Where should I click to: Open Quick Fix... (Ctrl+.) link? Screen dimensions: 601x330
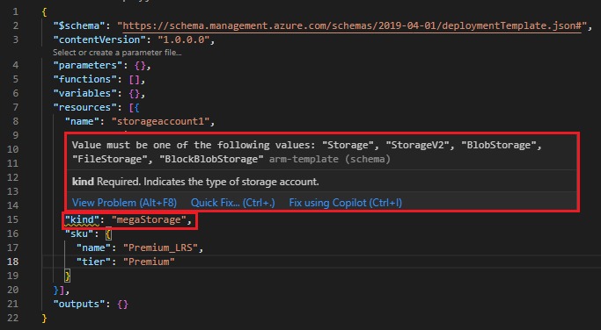(232, 203)
